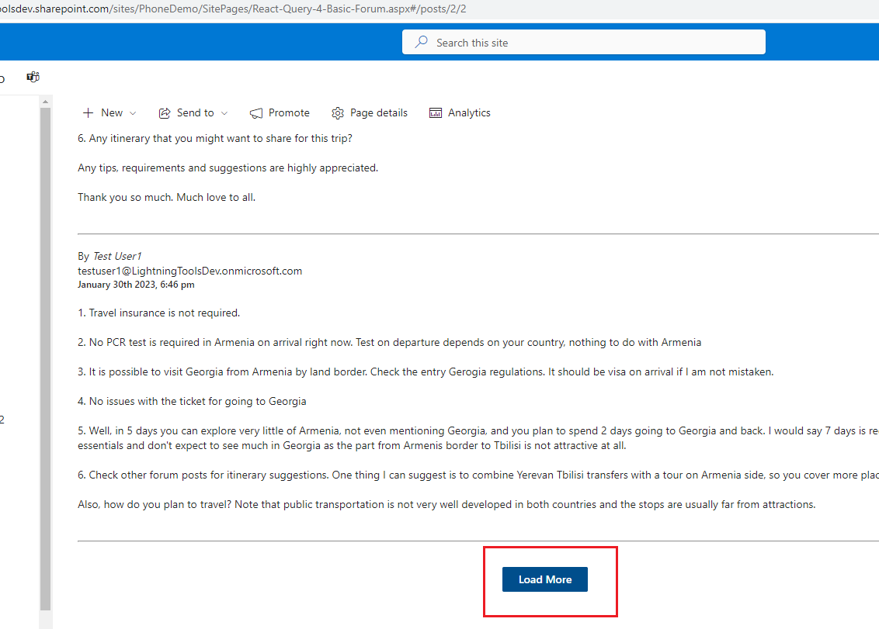Select the Analytics text label
The width and height of the screenshot is (879, 629).
point(469,112)
